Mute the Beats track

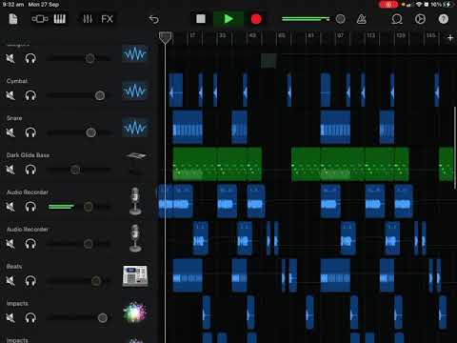tap(10, 281)
